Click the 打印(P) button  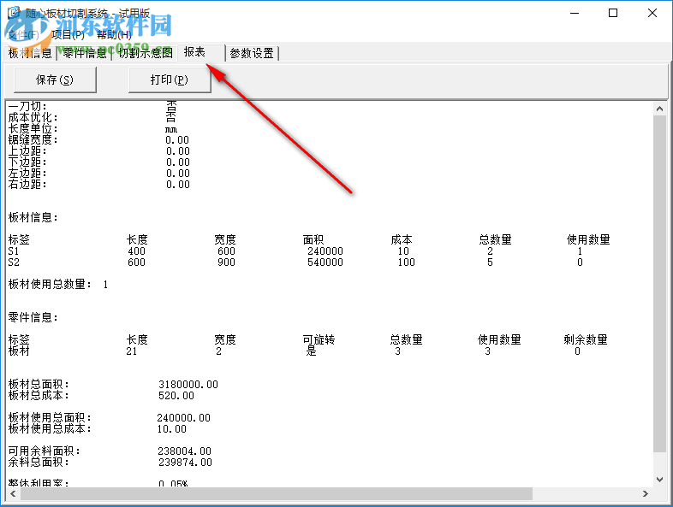pyautogui.click(x=170, y=80)
